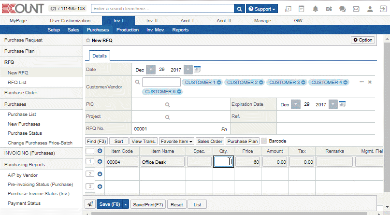Image resolution: width=390 pixels, height=215 pixels.
Task: Remove CUSTOMER 3 tag
Action: point(303,82)
